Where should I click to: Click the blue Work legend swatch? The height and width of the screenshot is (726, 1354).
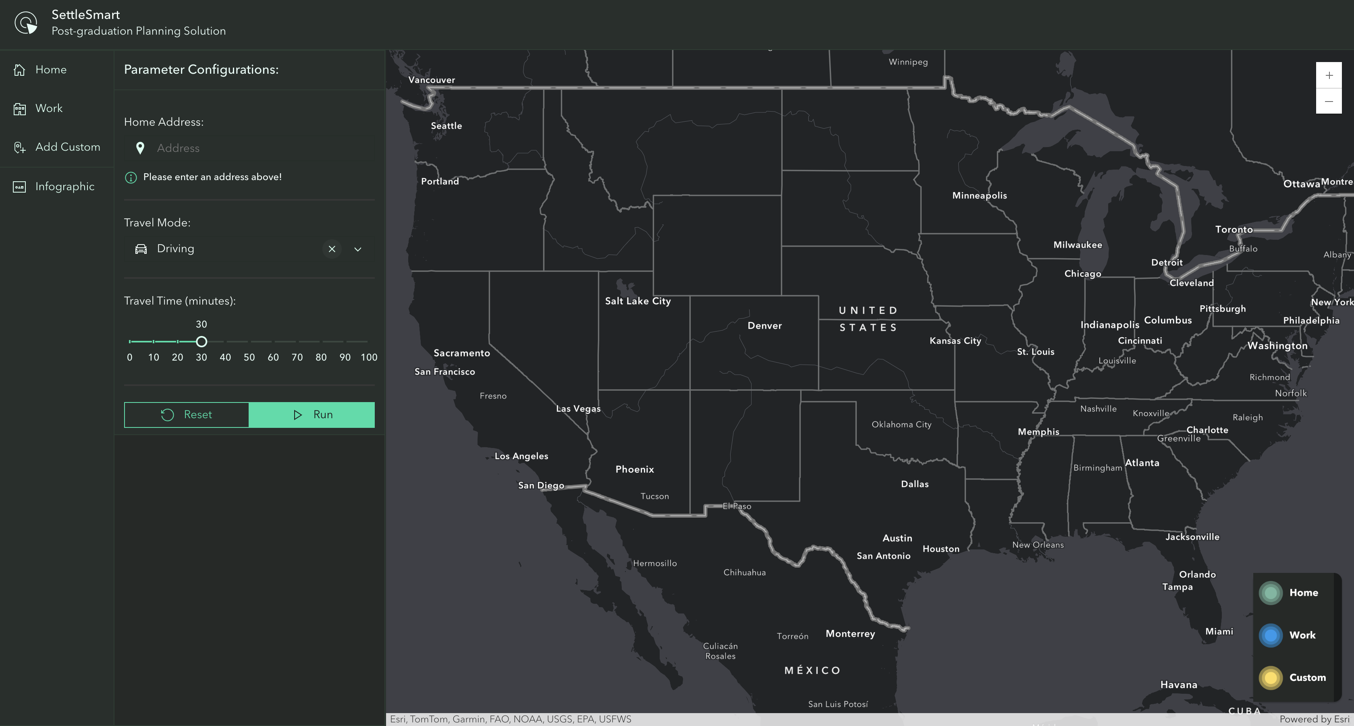pyautogui.click(x=1271, y=635)
